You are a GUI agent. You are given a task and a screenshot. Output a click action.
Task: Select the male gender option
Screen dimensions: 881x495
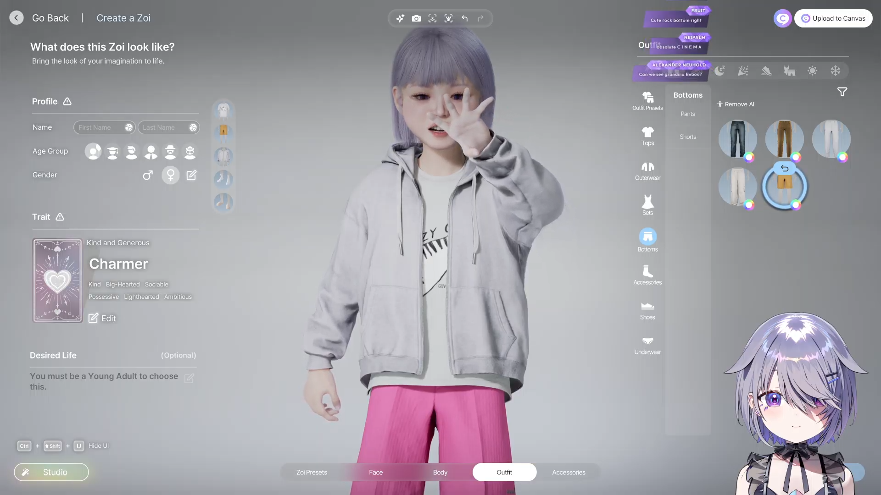pos(148,175)
